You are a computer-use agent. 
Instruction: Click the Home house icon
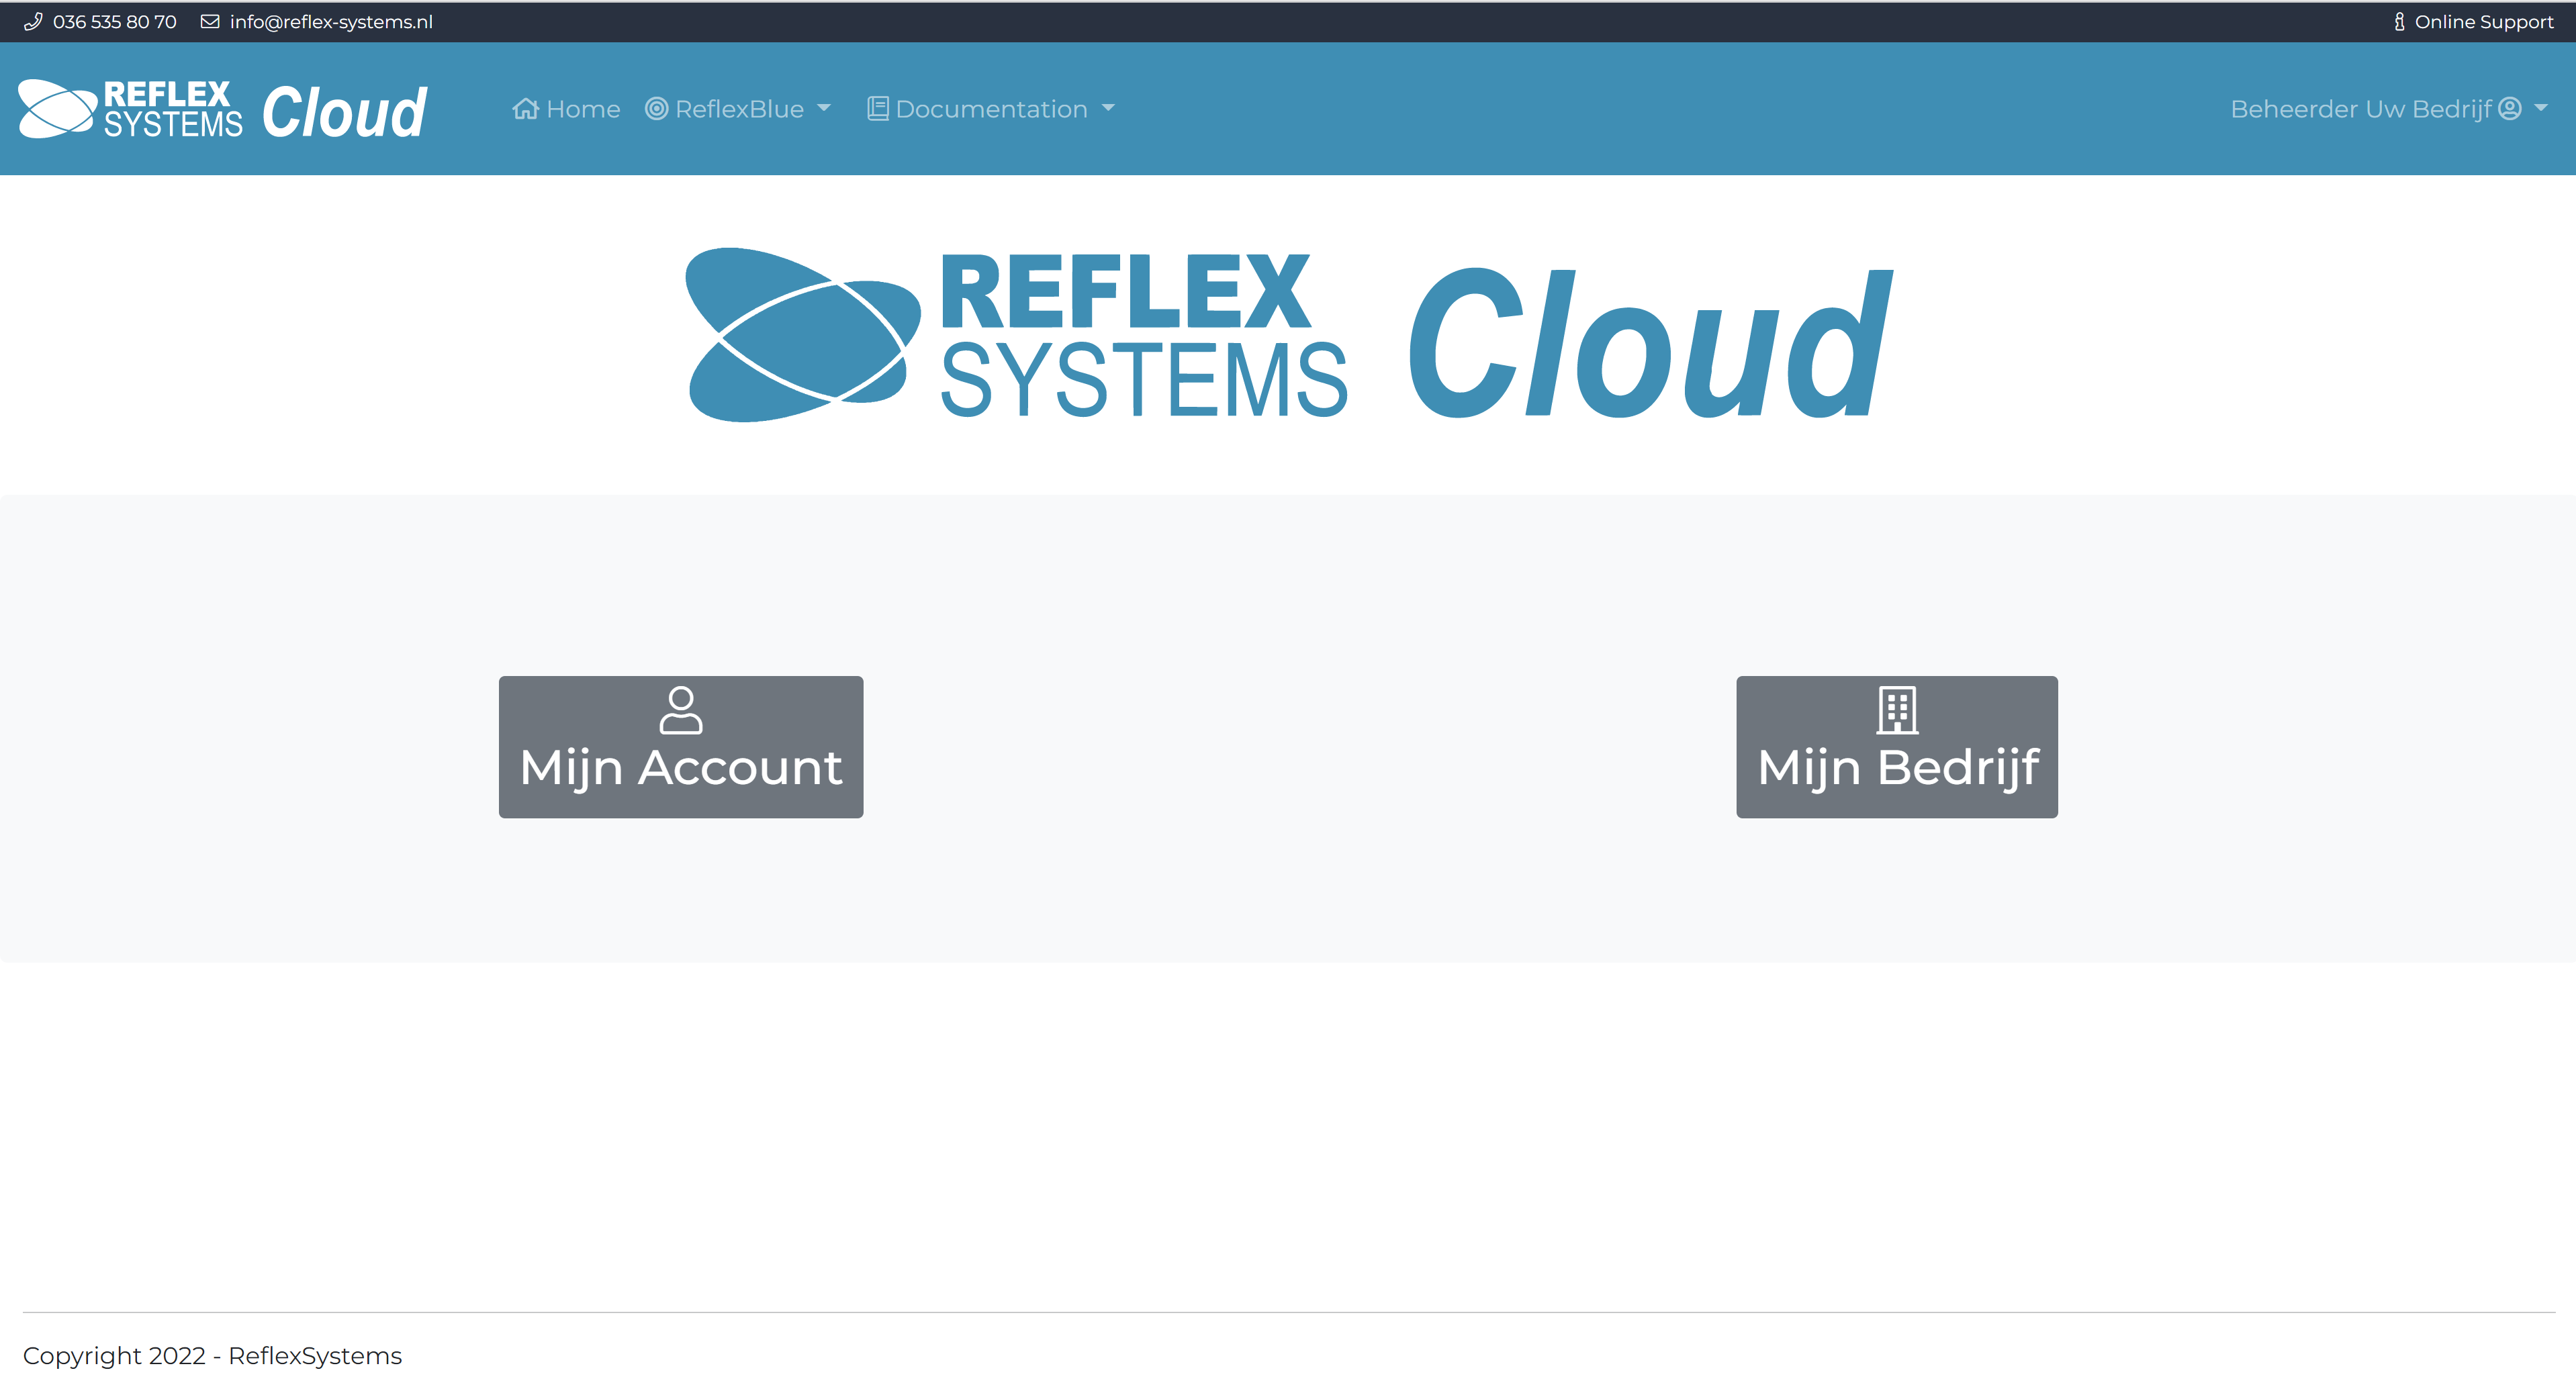pyautogui.click(x=525, y=108)
